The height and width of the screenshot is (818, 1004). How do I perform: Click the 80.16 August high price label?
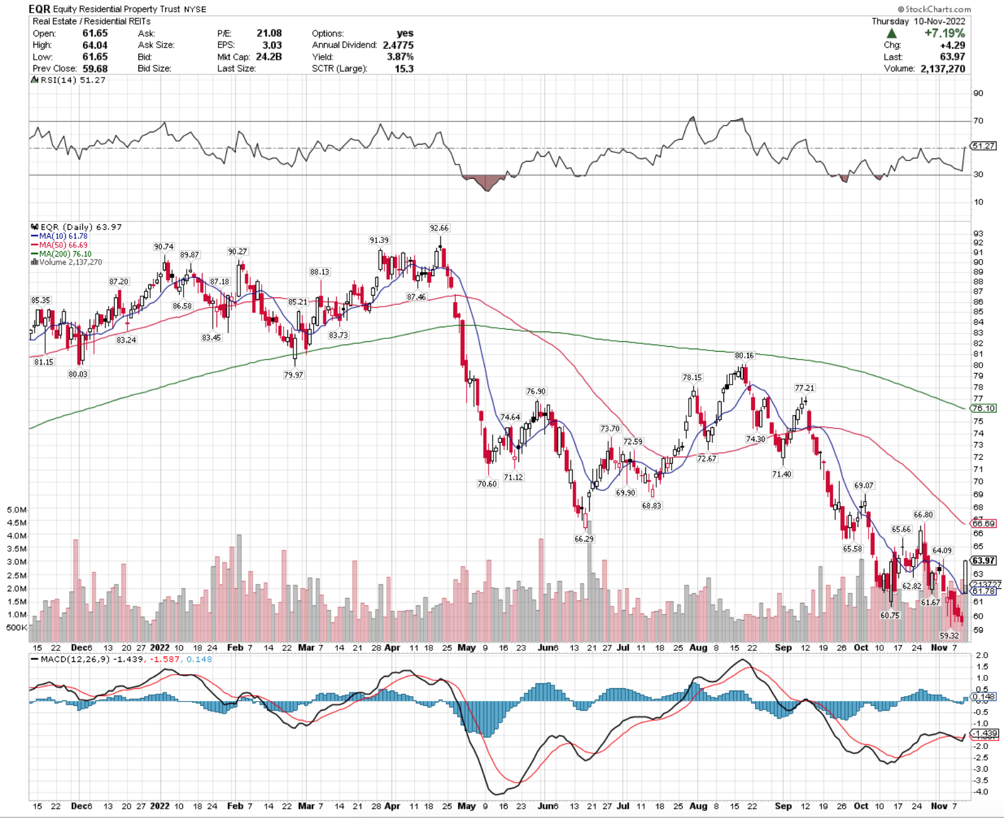pyautogui.click(x=744, y=355)
